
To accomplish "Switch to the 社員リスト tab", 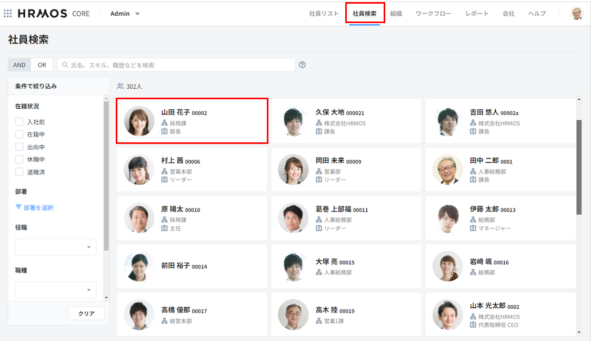I will (x=324, y=14).
